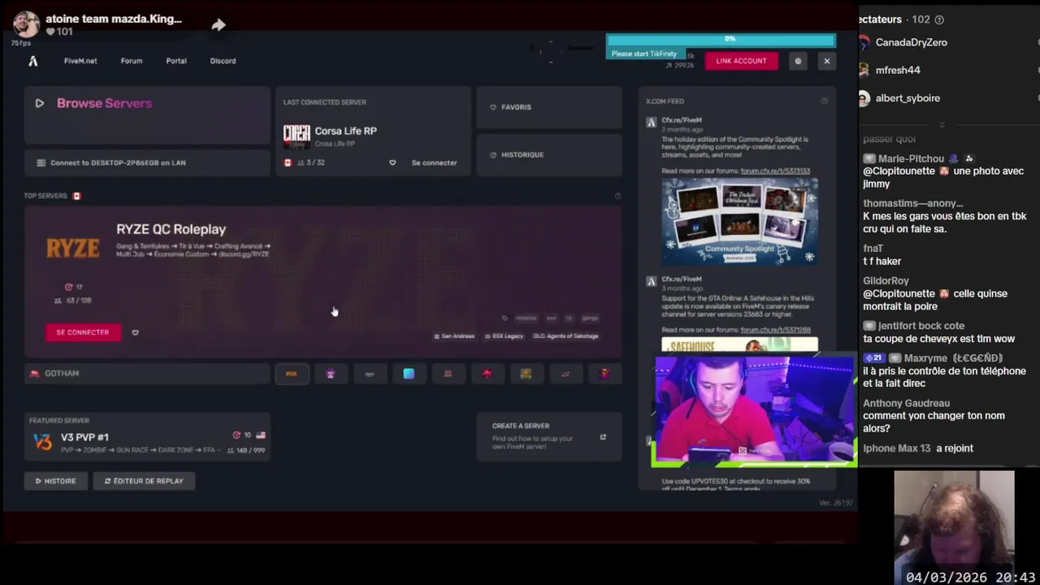
Task: Click the V3 logo of featured server
Action: pos(42,441)
